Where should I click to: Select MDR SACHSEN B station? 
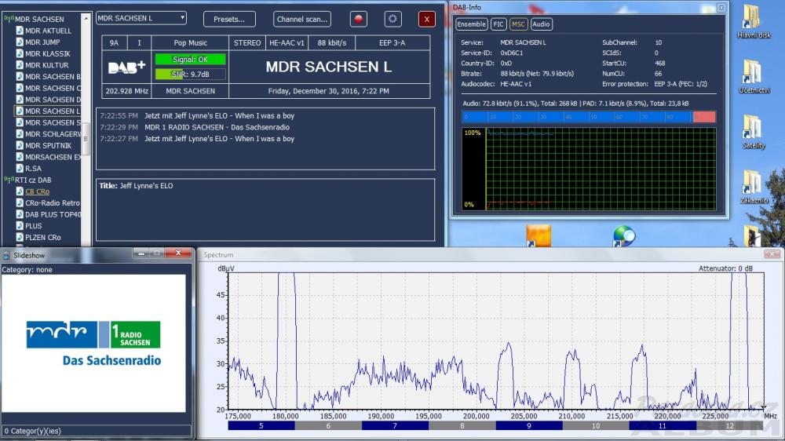(53, 77)
